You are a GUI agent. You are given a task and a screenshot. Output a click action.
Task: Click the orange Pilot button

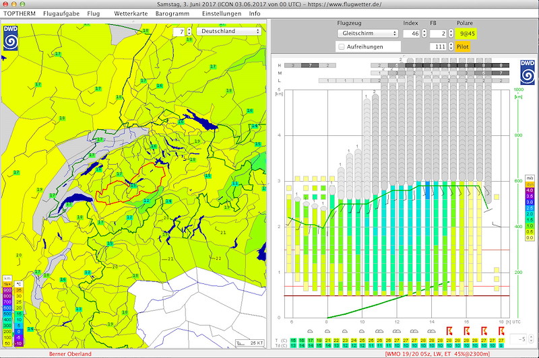[x=462, y=46]
